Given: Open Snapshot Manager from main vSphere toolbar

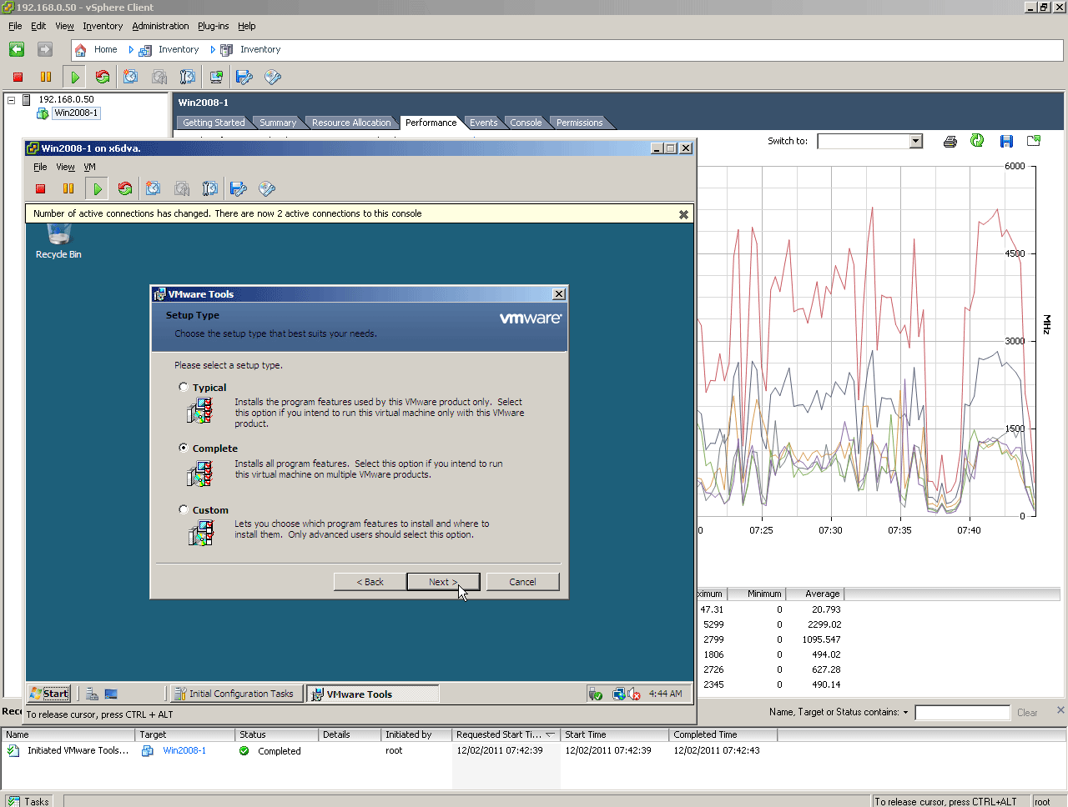Looking at the screenshot, I should [x=188, y=77].
